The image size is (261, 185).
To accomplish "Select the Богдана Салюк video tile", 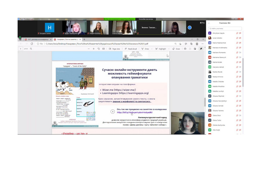I will (x=50, y=28).
